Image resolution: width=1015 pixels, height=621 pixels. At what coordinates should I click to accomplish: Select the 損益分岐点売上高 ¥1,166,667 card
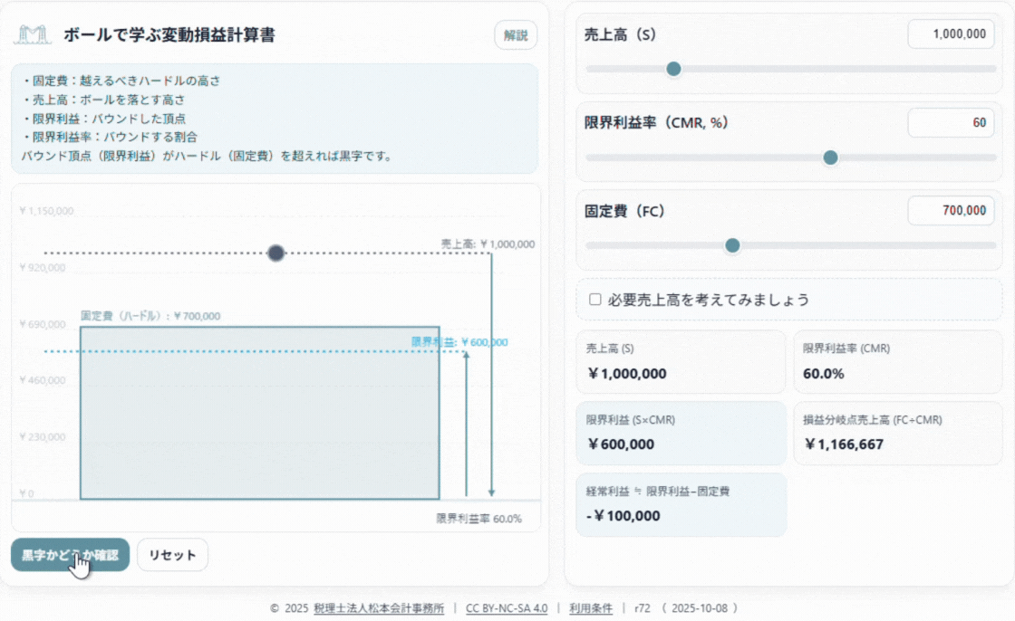(x=898, y=434)
